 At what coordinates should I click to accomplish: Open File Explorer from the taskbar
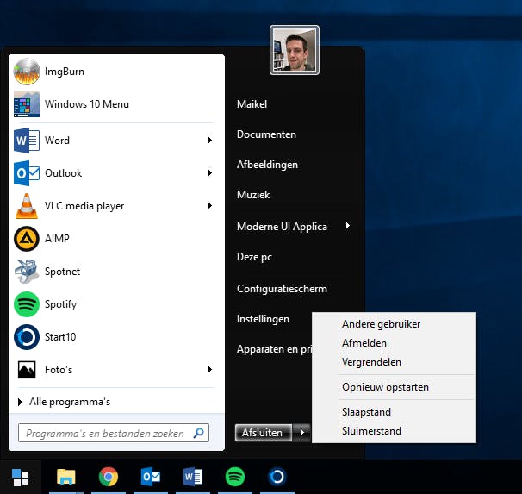(x=66, y=477)
